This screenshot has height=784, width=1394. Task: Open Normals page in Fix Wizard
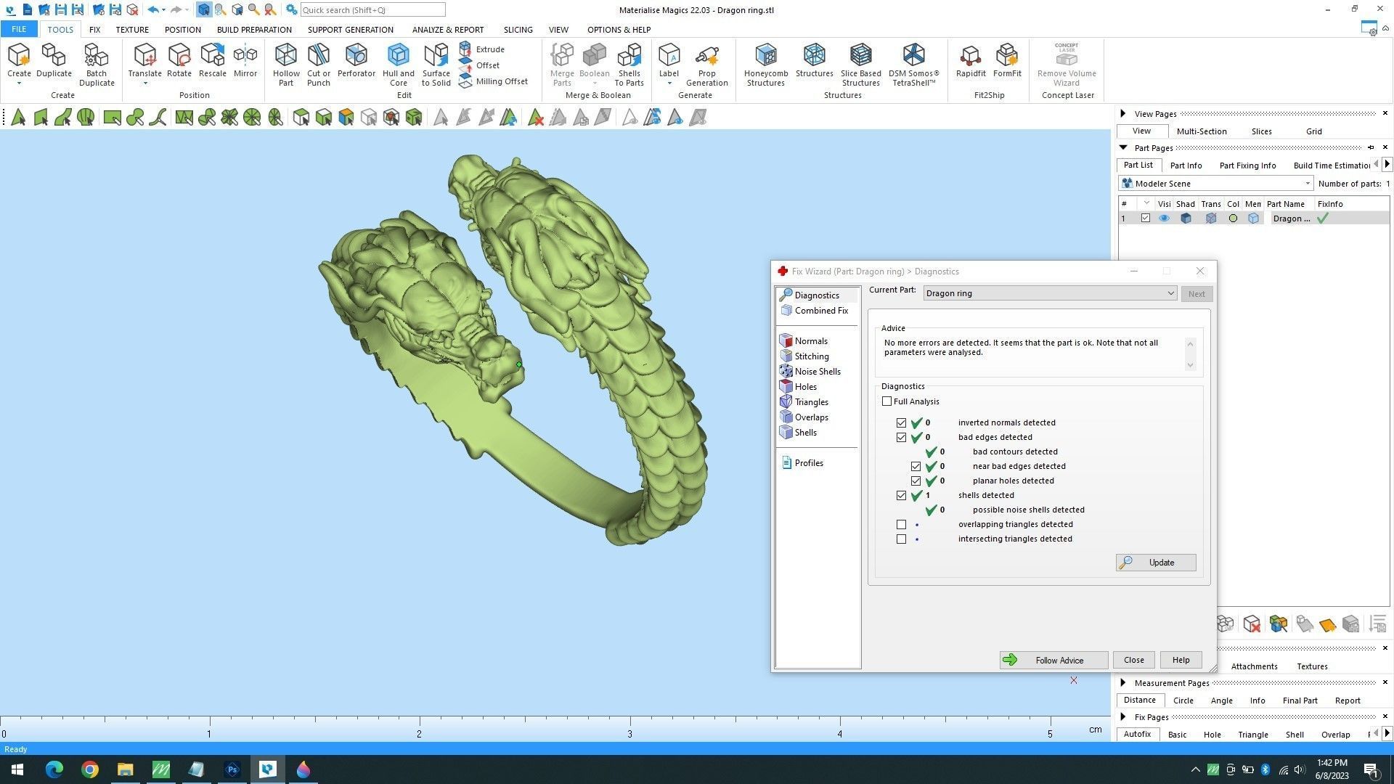coord(810,341)
